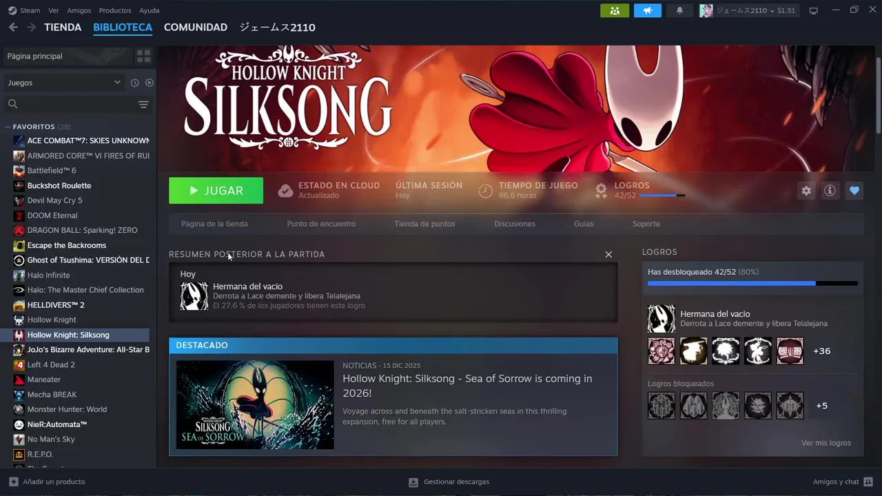The width and height of the screenshot is (882, 496).
Task: Switch library to grid collections view
Action: pyautogui.click(x=143, y=56)
